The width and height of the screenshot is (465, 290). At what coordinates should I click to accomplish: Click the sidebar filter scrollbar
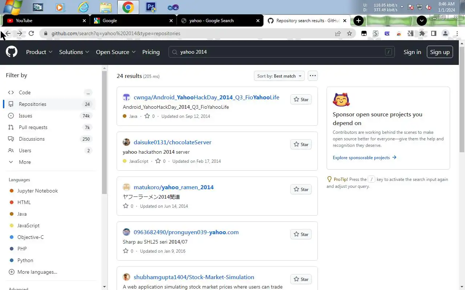click(x=105, y=132)
